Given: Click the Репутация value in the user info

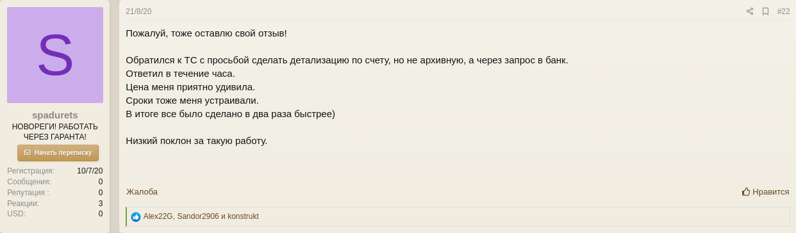Looking at the screenshot, I should click(101, 193).
